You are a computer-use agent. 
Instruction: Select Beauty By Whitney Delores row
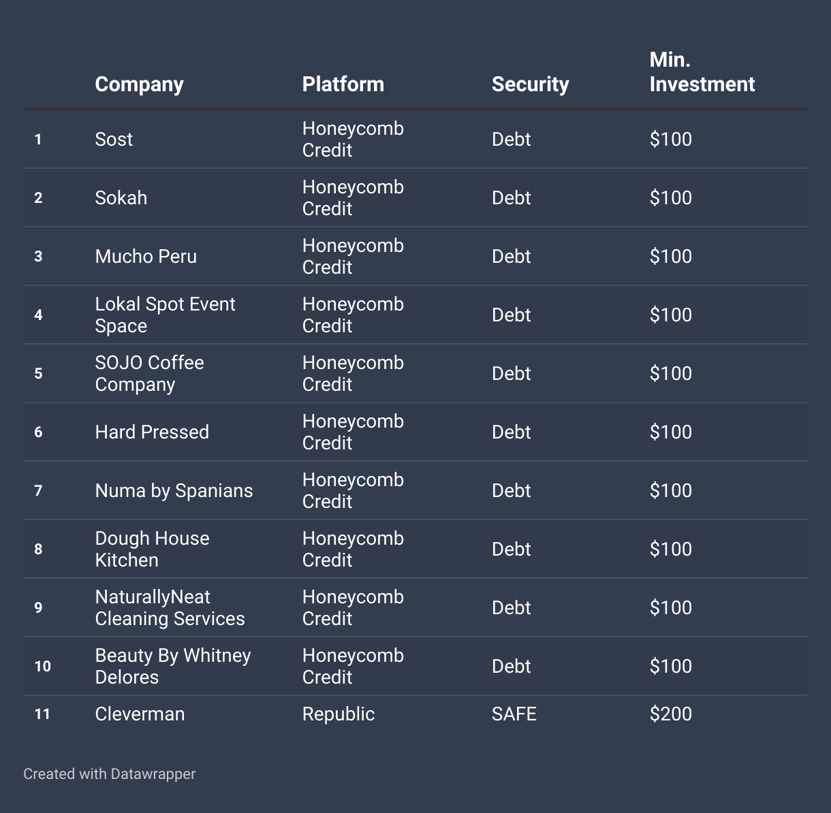pyautogui.click(x=415, y=666)
